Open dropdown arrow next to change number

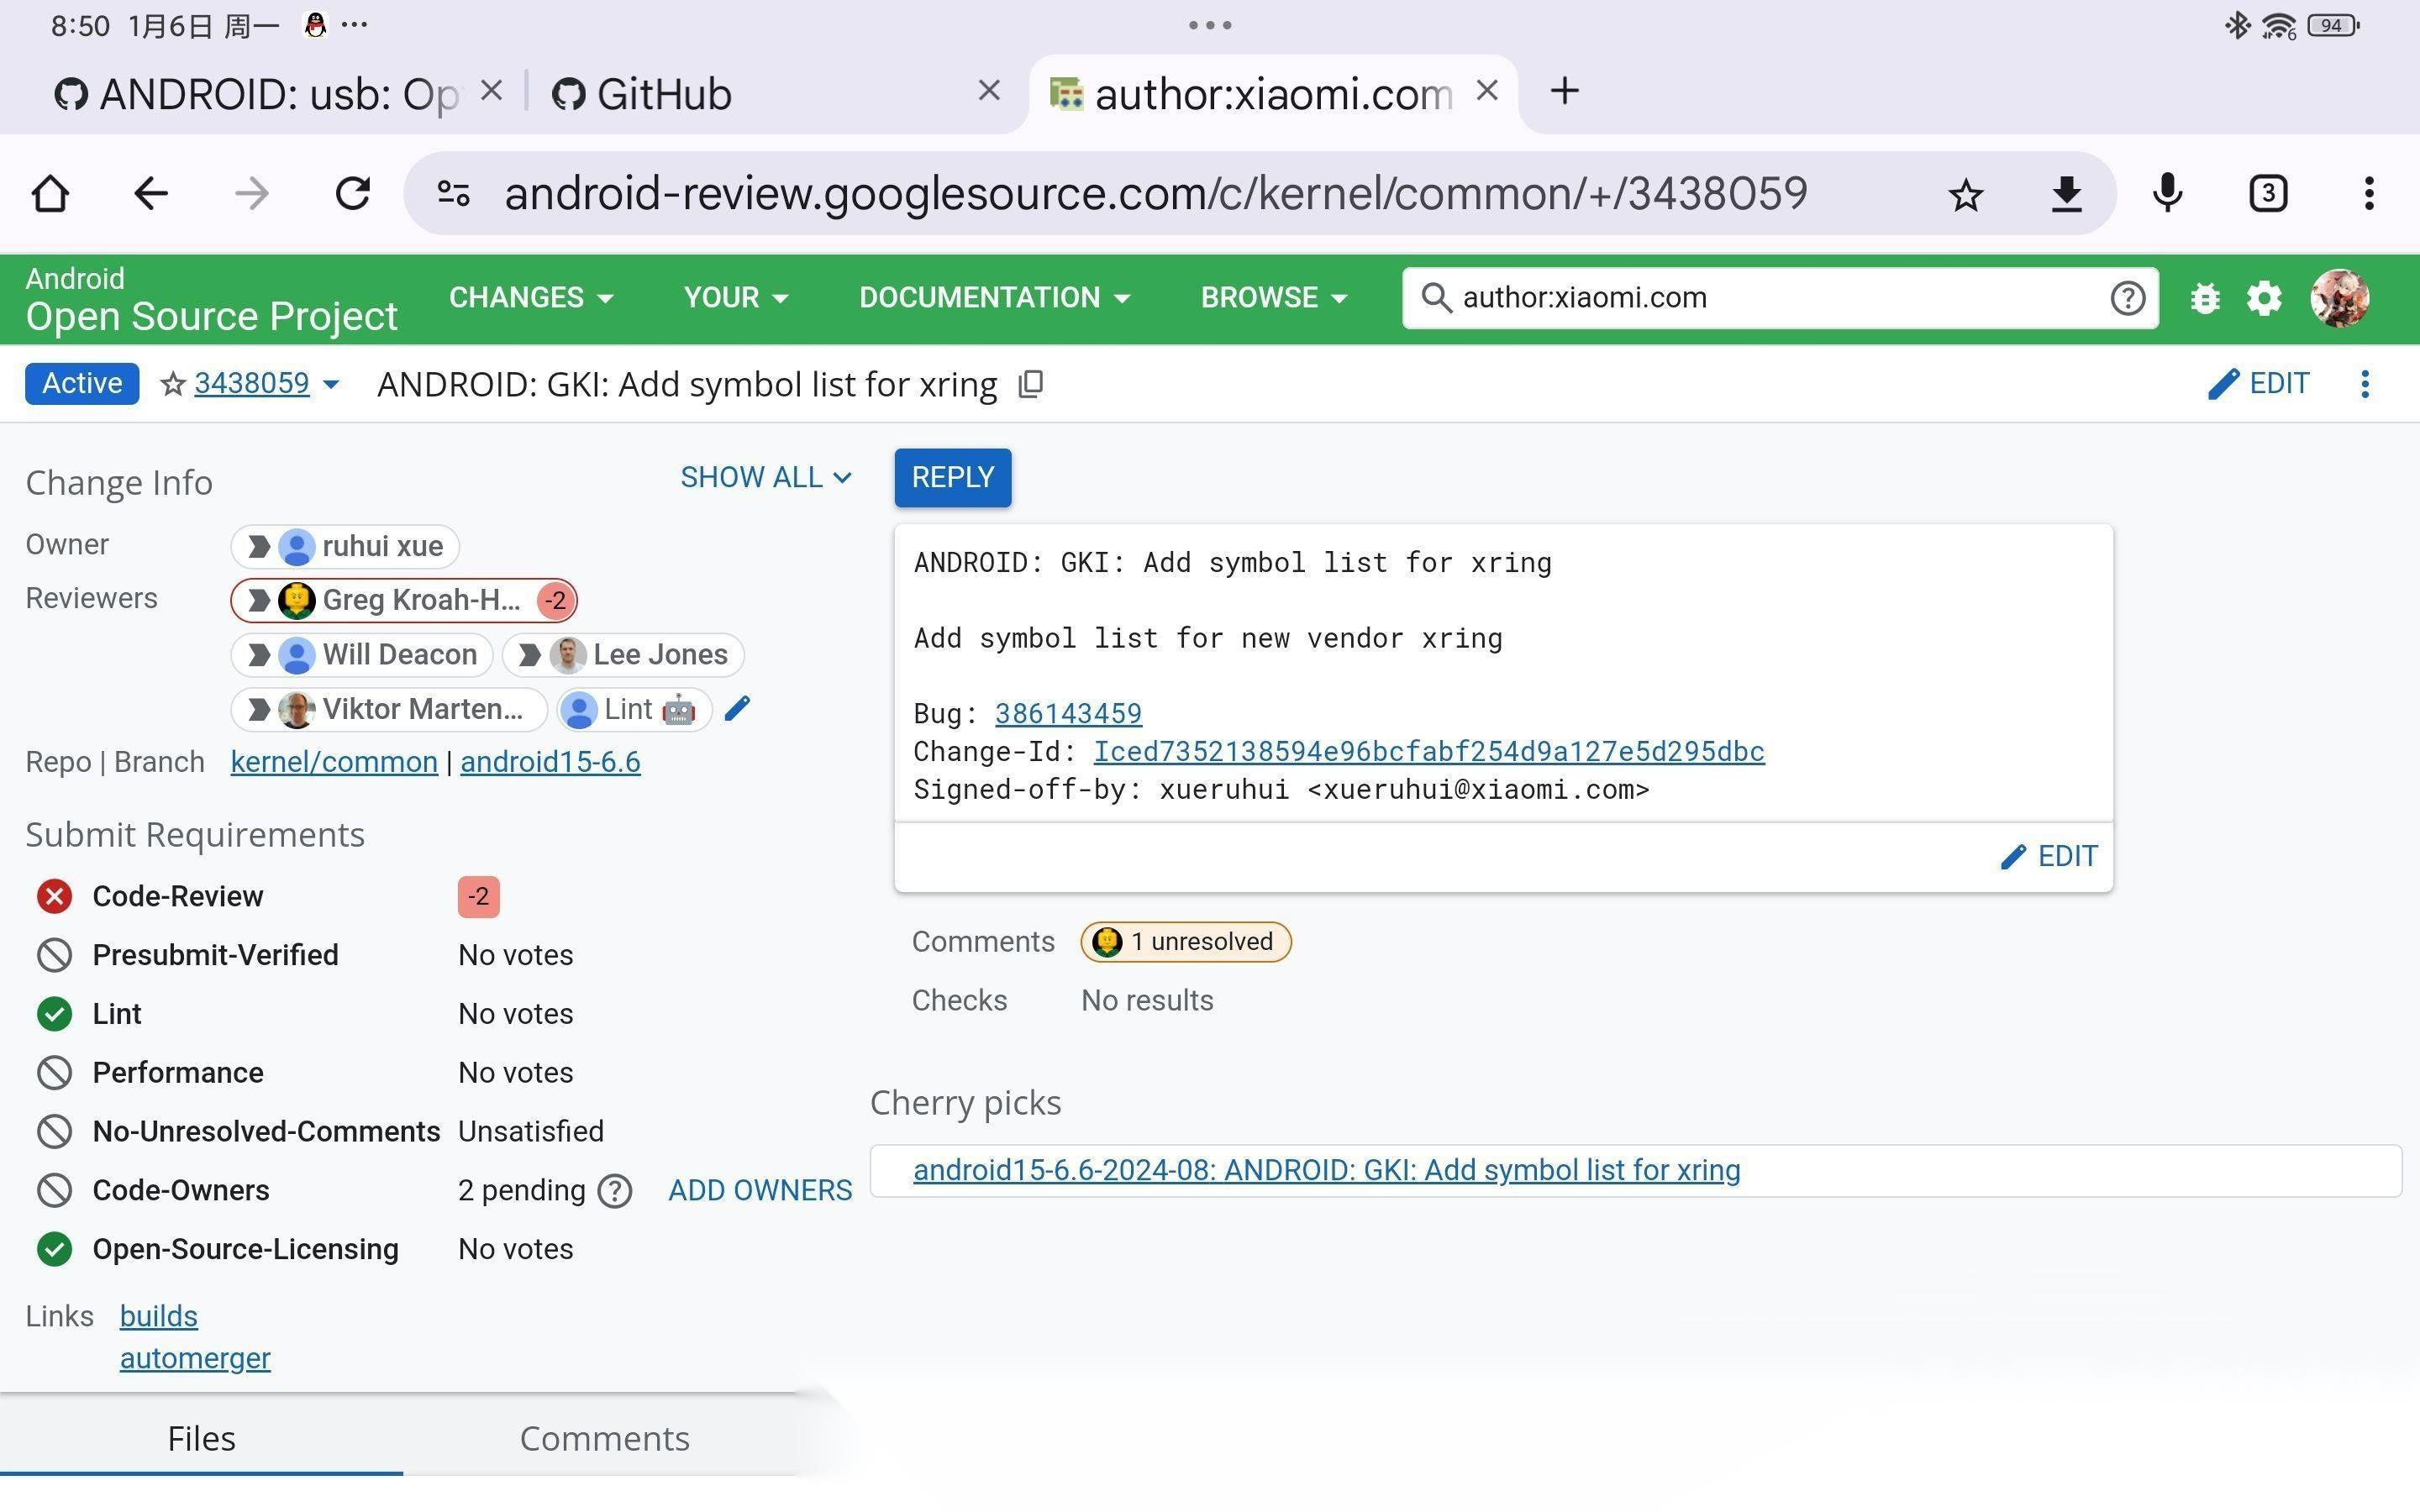[x=332, y=384]
